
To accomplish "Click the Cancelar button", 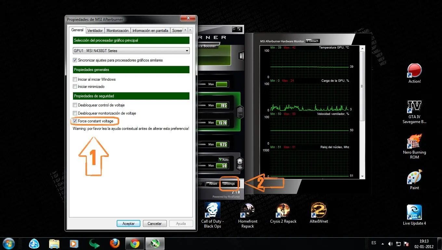I will coord(155,224).
